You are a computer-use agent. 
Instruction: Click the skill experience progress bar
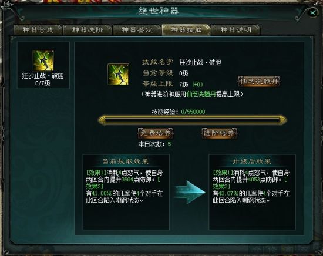192,120
